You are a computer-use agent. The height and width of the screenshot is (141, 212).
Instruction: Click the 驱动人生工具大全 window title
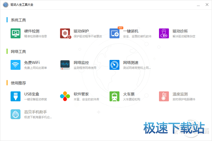[22, 5]
